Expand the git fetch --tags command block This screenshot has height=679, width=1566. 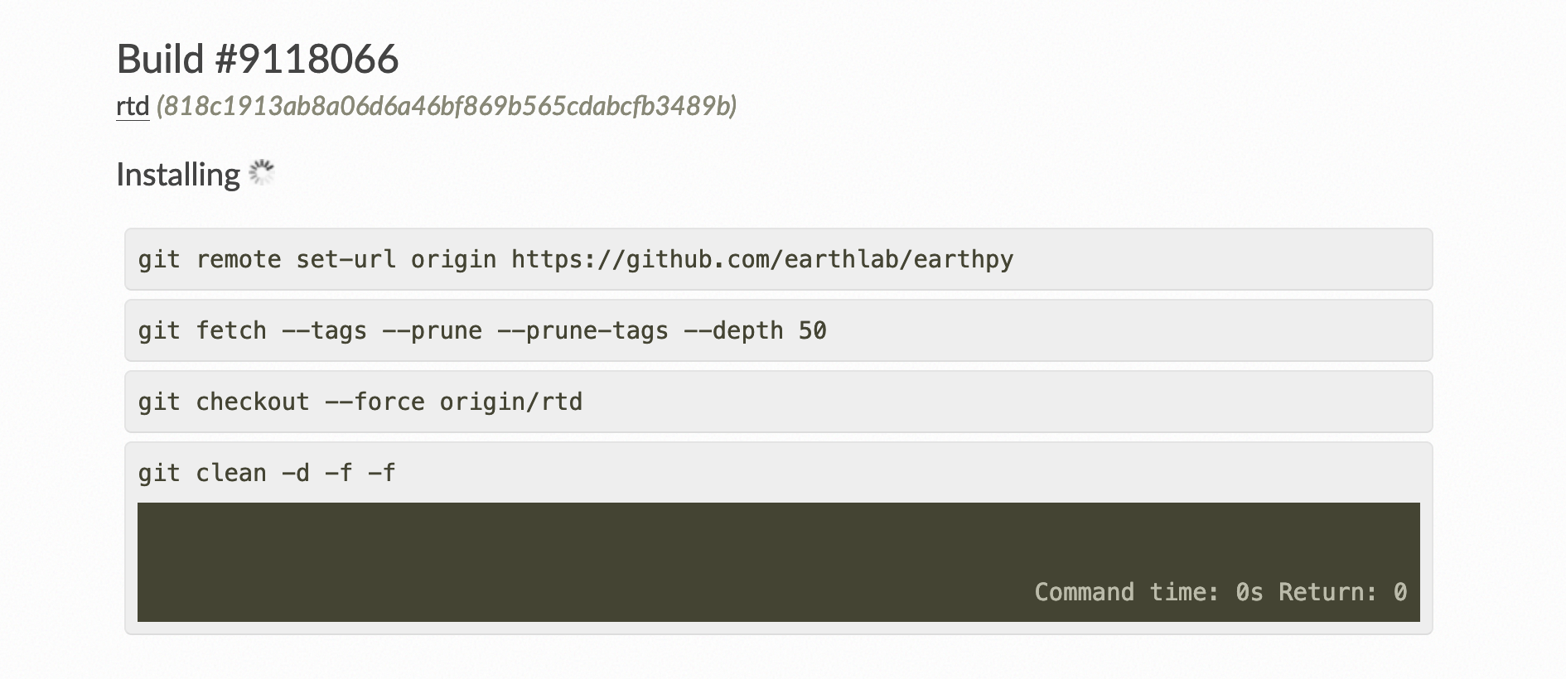[x=778, y=330]
